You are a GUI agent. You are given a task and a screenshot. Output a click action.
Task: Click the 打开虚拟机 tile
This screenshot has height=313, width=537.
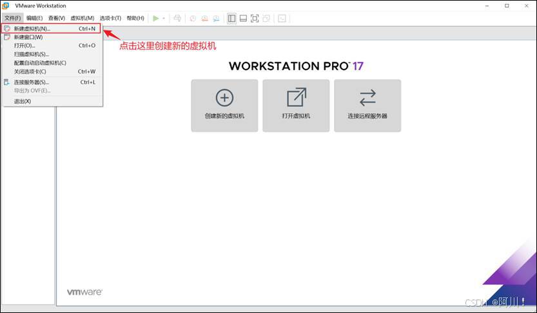[296, 106]
